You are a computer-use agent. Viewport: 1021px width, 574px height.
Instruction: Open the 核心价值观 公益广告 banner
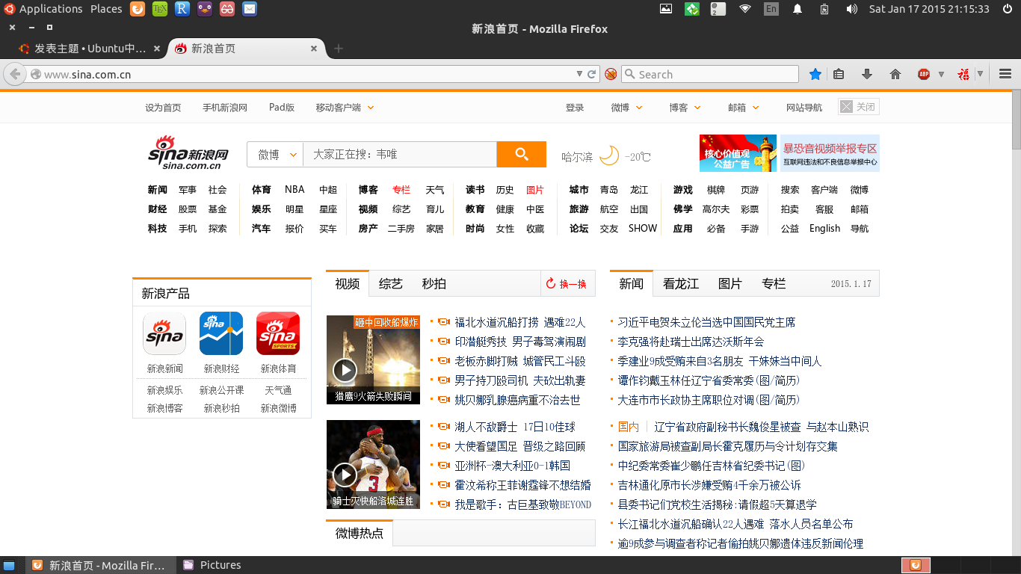(738, 153)
